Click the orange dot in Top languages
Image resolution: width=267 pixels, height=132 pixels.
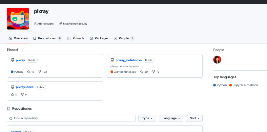231,85
